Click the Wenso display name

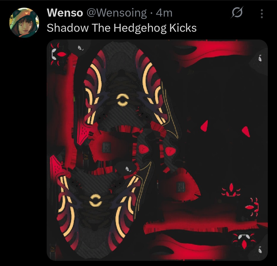click(65, 13)
